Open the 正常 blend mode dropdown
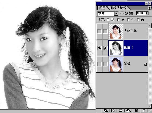This screenshot has height=113, width=152. click(116, 14)
